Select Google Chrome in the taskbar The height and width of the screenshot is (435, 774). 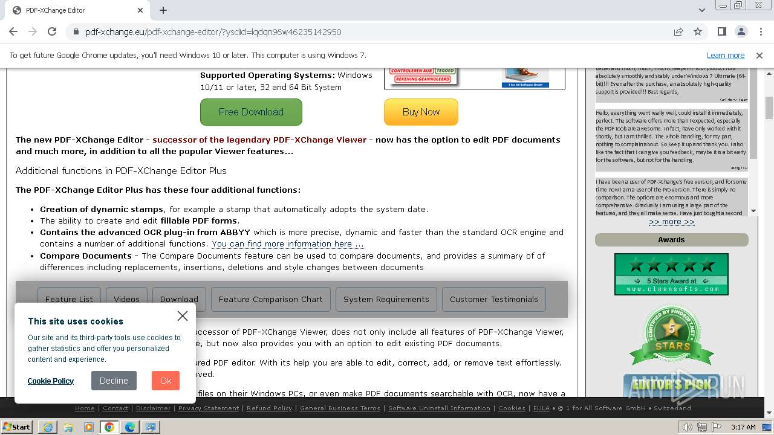coord(109,427)
